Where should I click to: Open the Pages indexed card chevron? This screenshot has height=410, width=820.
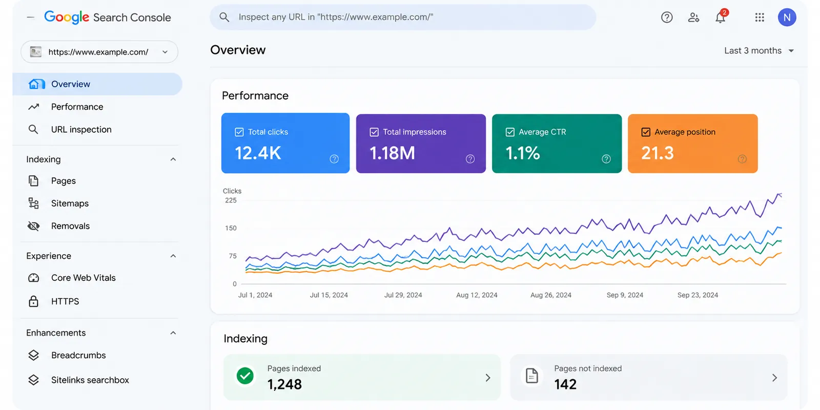click(488, 378)
